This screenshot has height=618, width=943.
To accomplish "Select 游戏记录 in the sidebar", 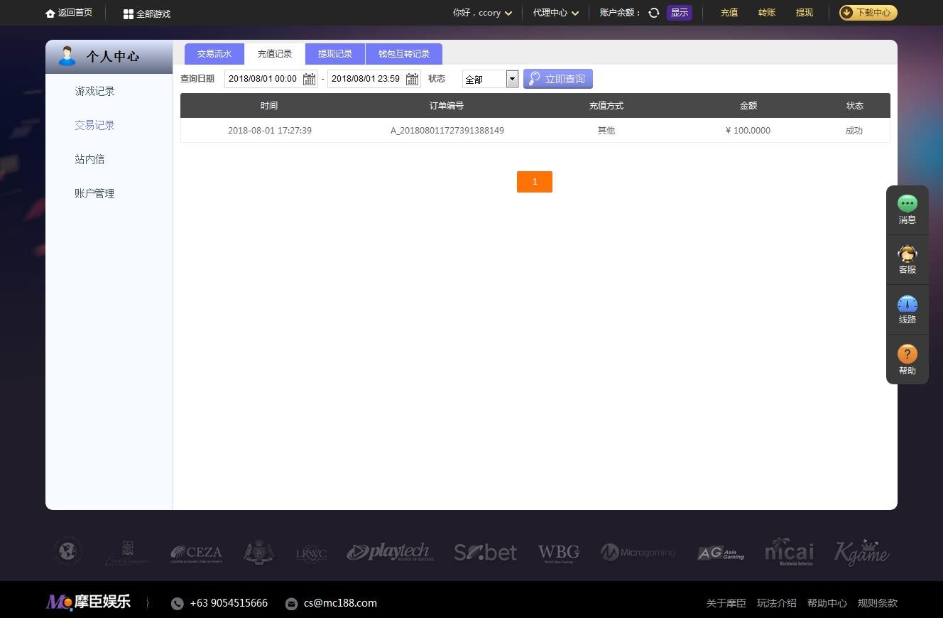I will tap(94, 91).
